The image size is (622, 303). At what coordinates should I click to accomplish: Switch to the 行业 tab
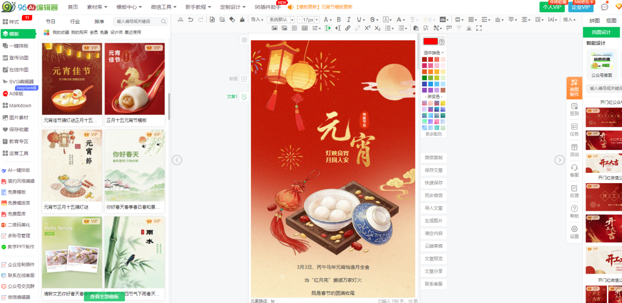[x=75, y=21]
